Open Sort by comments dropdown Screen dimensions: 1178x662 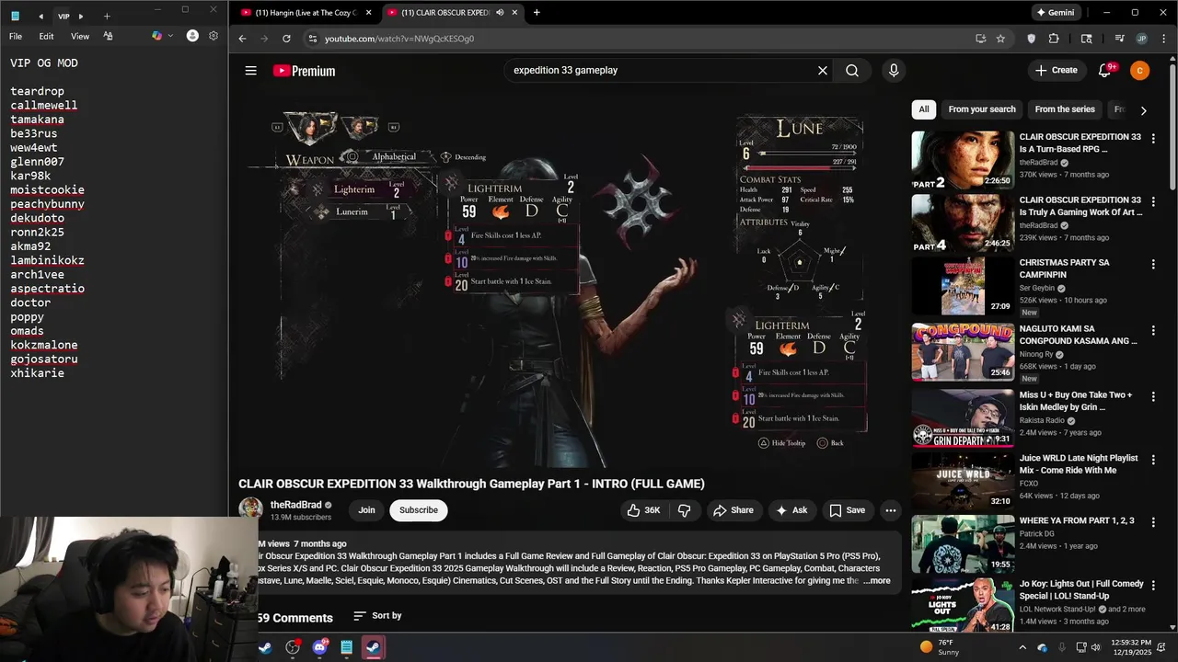point(377,616)
